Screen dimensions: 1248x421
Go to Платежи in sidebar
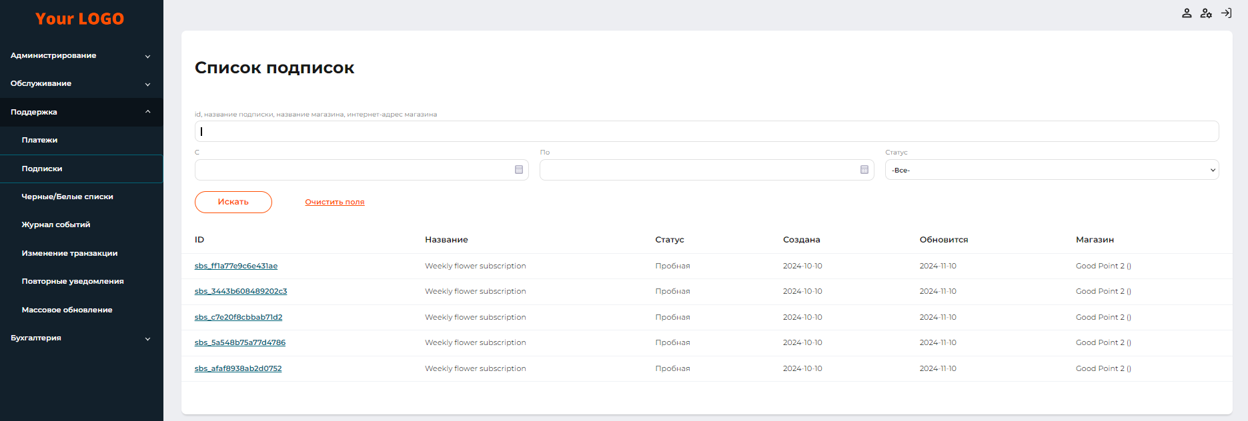[40, 141]
